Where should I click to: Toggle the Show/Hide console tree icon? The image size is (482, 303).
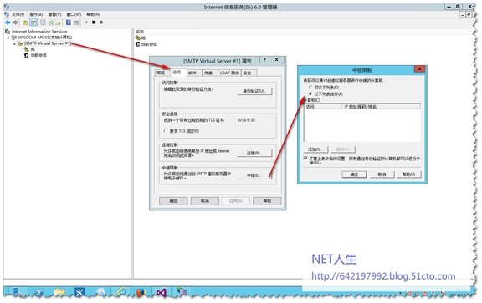33,23
